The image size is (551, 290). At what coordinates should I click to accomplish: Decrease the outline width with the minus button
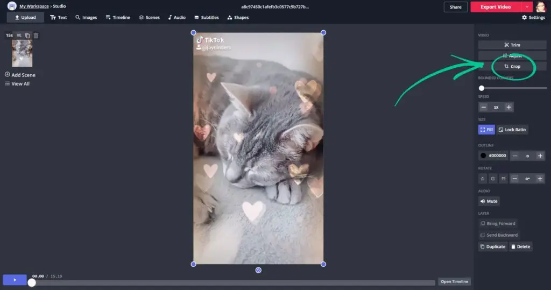click(x=515, y=155)
